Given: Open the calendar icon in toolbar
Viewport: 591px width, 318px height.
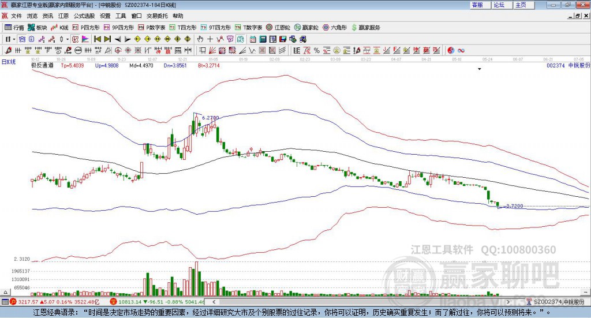Looking at the screenshot, I should tap(253, 39).
